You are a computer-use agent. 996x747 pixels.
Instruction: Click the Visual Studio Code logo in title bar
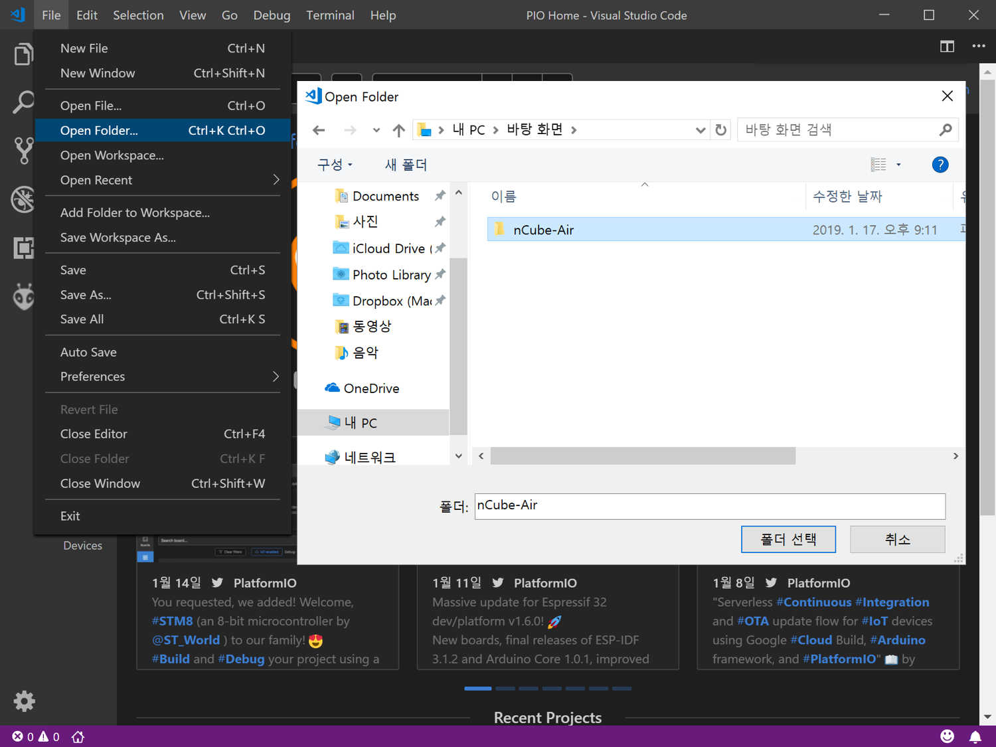18,15
